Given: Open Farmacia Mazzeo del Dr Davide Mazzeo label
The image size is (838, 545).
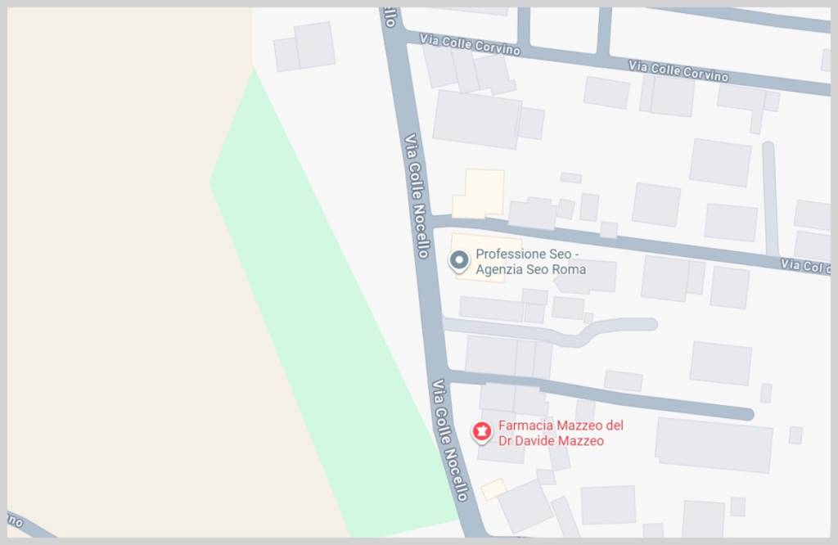Looking at the screenshot, I should pos(561,434).
